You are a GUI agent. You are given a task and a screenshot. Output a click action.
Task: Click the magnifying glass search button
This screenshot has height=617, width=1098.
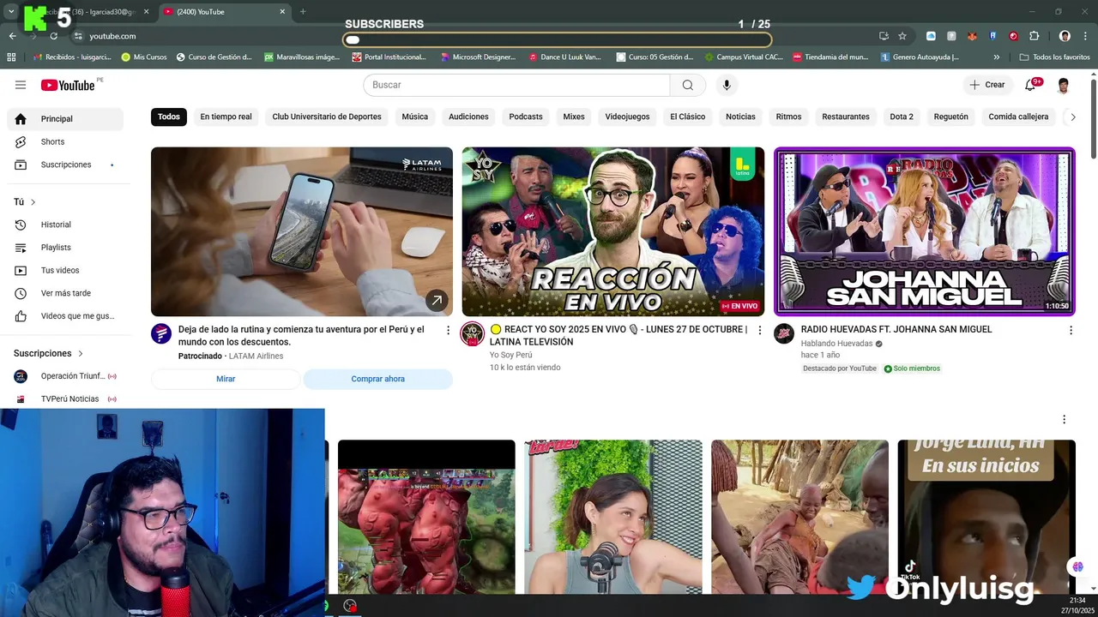688,85
